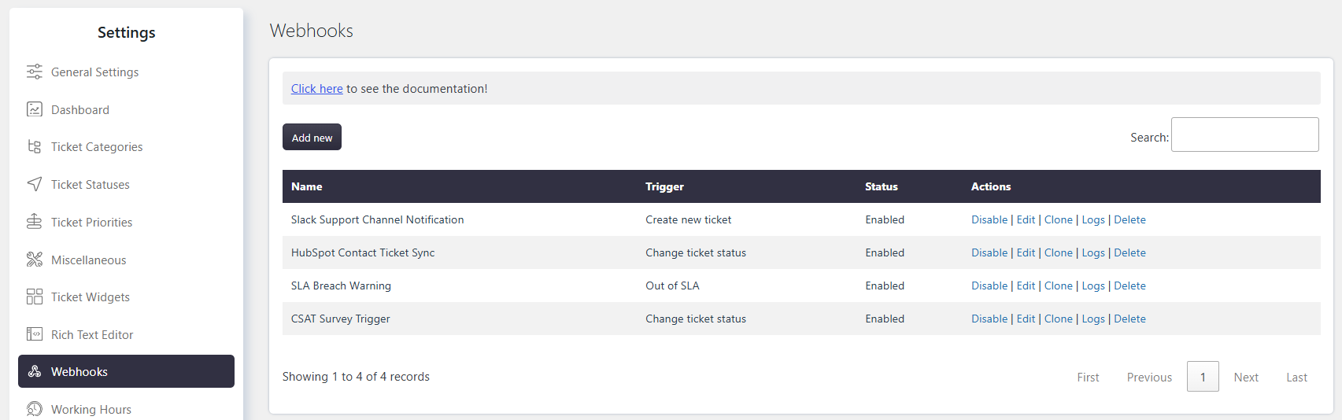Screen dimensions: 1342x420
Task: Click the Working Hours clock icon
Action: click(x=35, y=409)
